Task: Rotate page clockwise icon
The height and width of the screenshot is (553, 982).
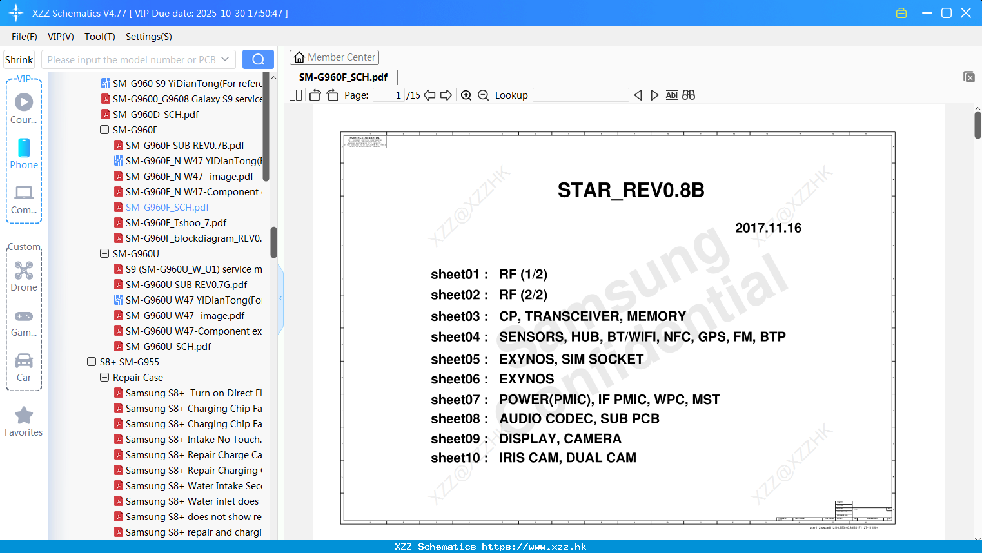Action: click(x=332, y=95)
